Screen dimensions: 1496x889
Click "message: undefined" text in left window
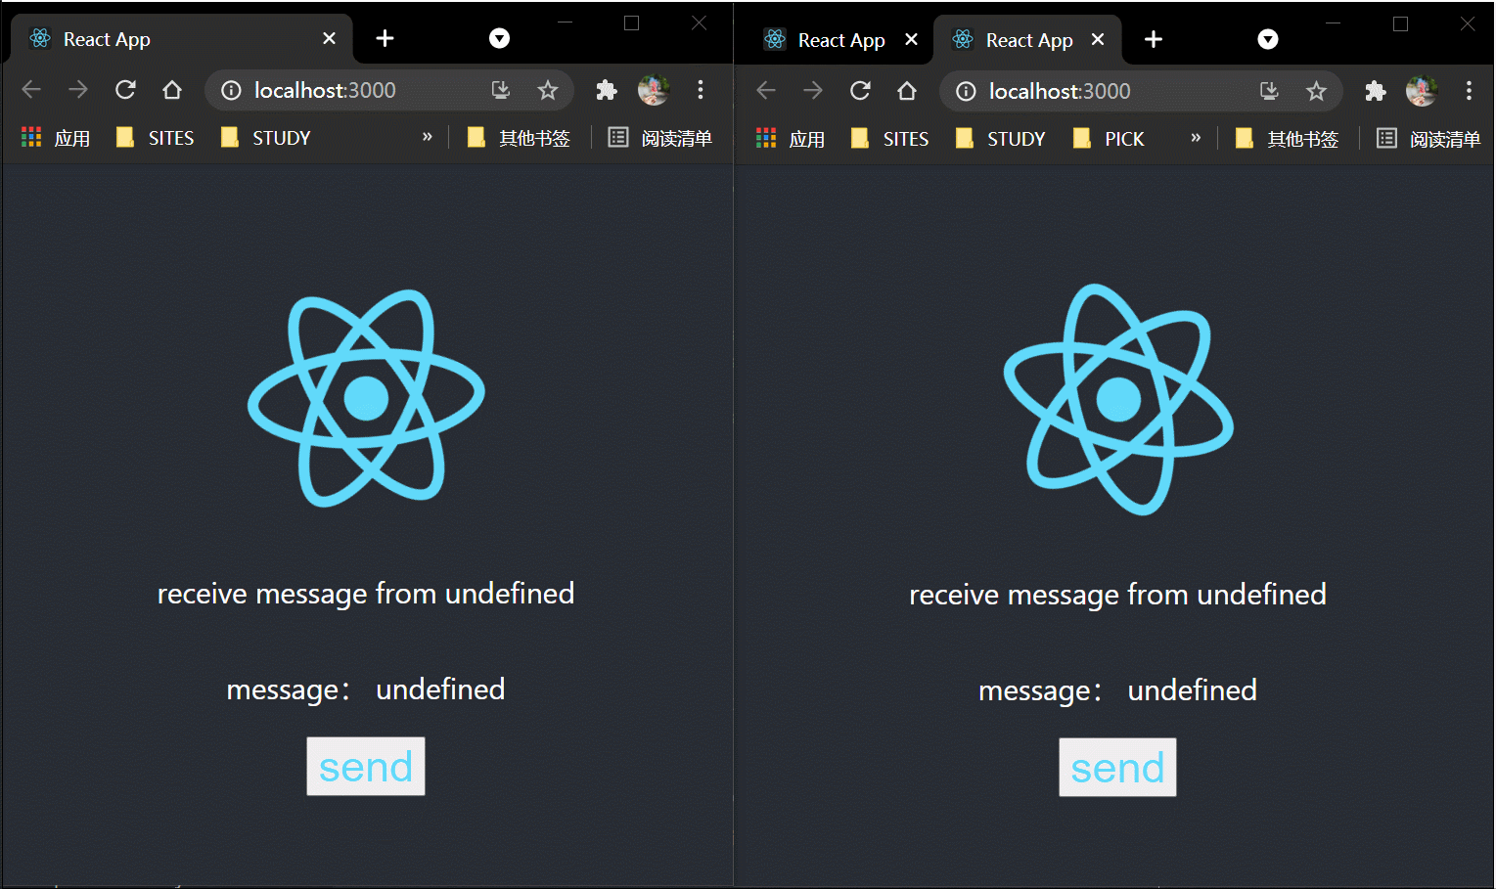[366, 689]
